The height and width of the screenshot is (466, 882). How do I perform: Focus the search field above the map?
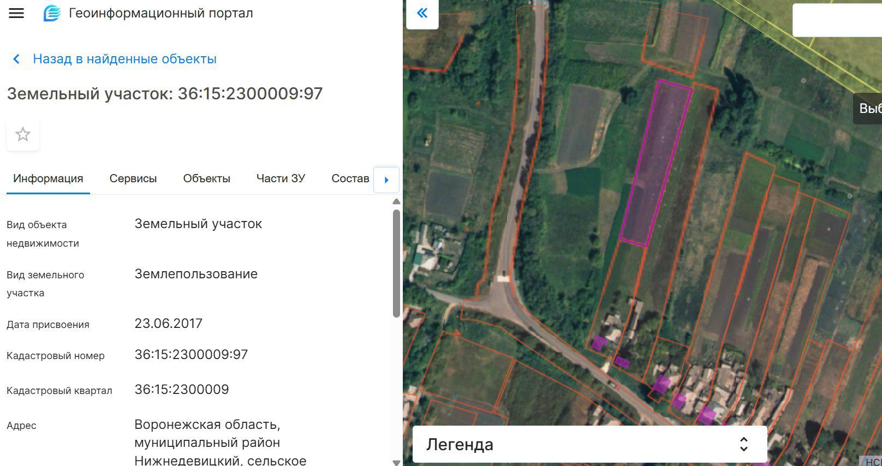click(837, 20)
